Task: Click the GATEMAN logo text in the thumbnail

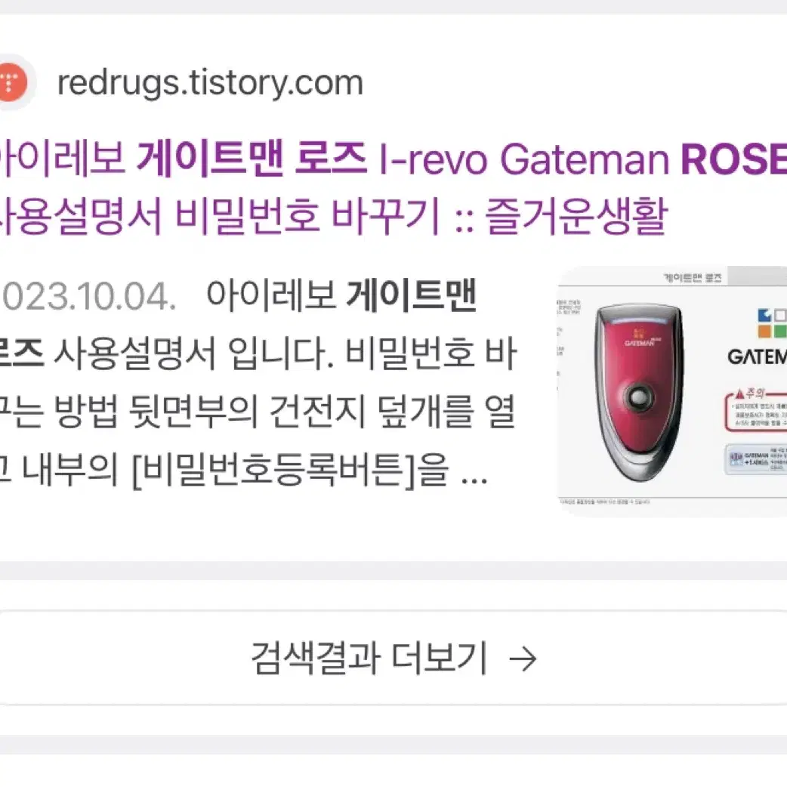Action: [757, 356]
